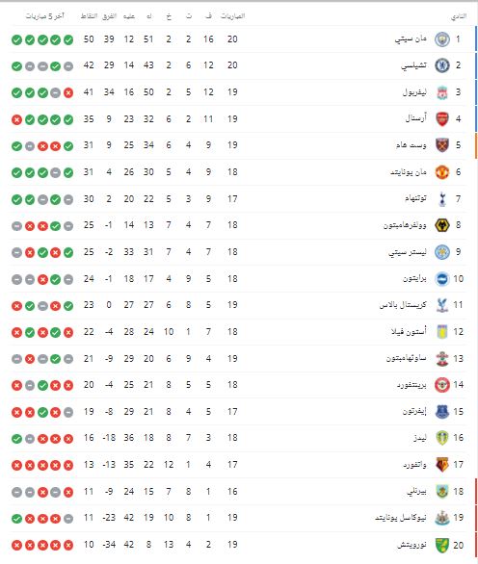Click the Wolverhampton wolf crest
This screenshot has width=478, height=564.
(441, 225)
